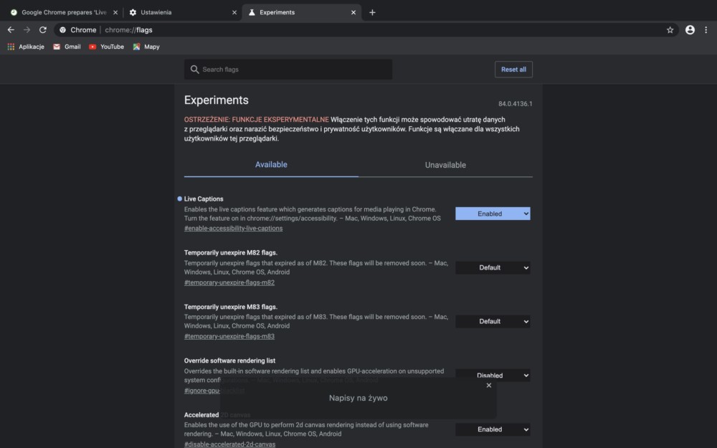
Task: Follow the #temporary-unexpire-flags-m83 link
Action: [x=229, y=336]
